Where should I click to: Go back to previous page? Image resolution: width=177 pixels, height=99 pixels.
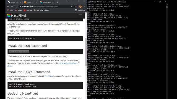tap(8, 7)
